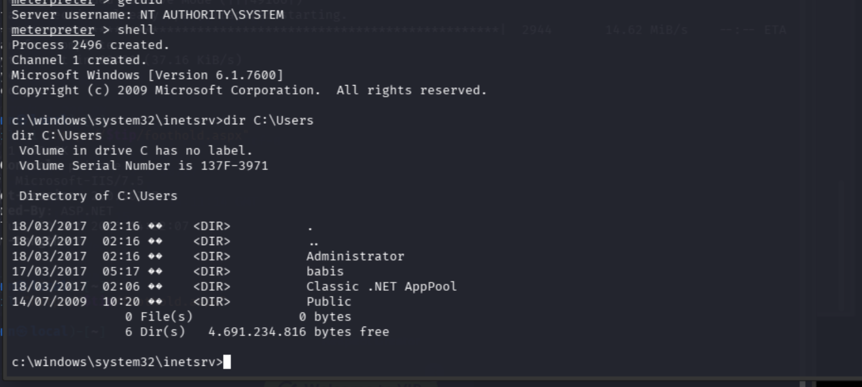This screenshot has width=862, height=387.
Task: Click 'Process 2496 created.' line
Action: coord(90,45)
